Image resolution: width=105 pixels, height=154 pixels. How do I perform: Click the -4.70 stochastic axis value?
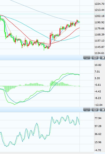point(98,150)
